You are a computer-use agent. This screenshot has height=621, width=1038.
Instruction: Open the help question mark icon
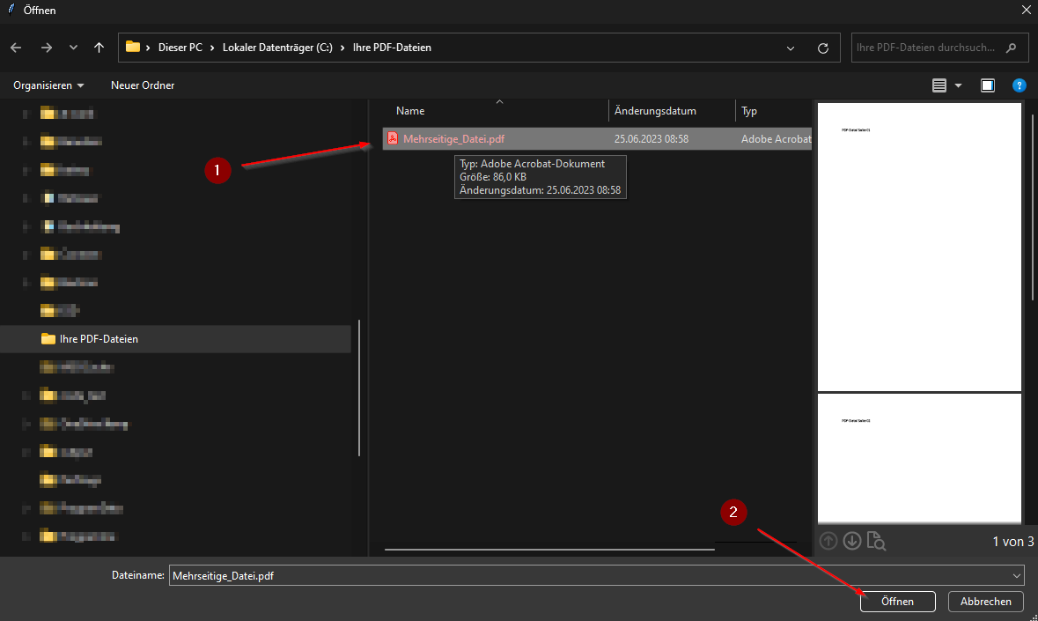pyautogui.click(x=1019, y=85)
